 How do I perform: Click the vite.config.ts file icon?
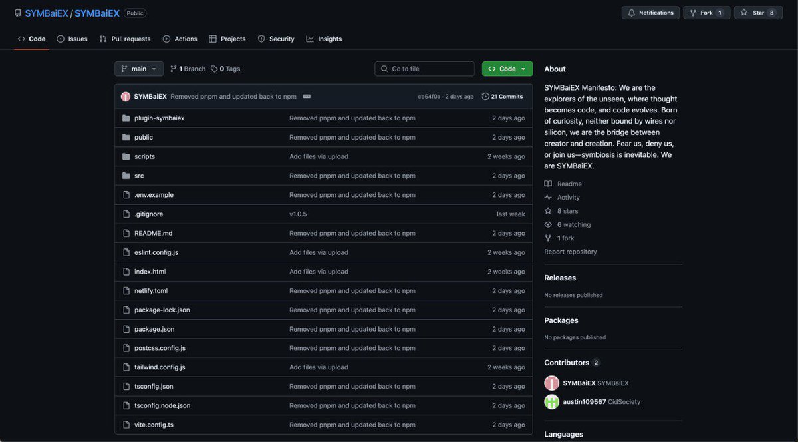click(x=126, y=425)
